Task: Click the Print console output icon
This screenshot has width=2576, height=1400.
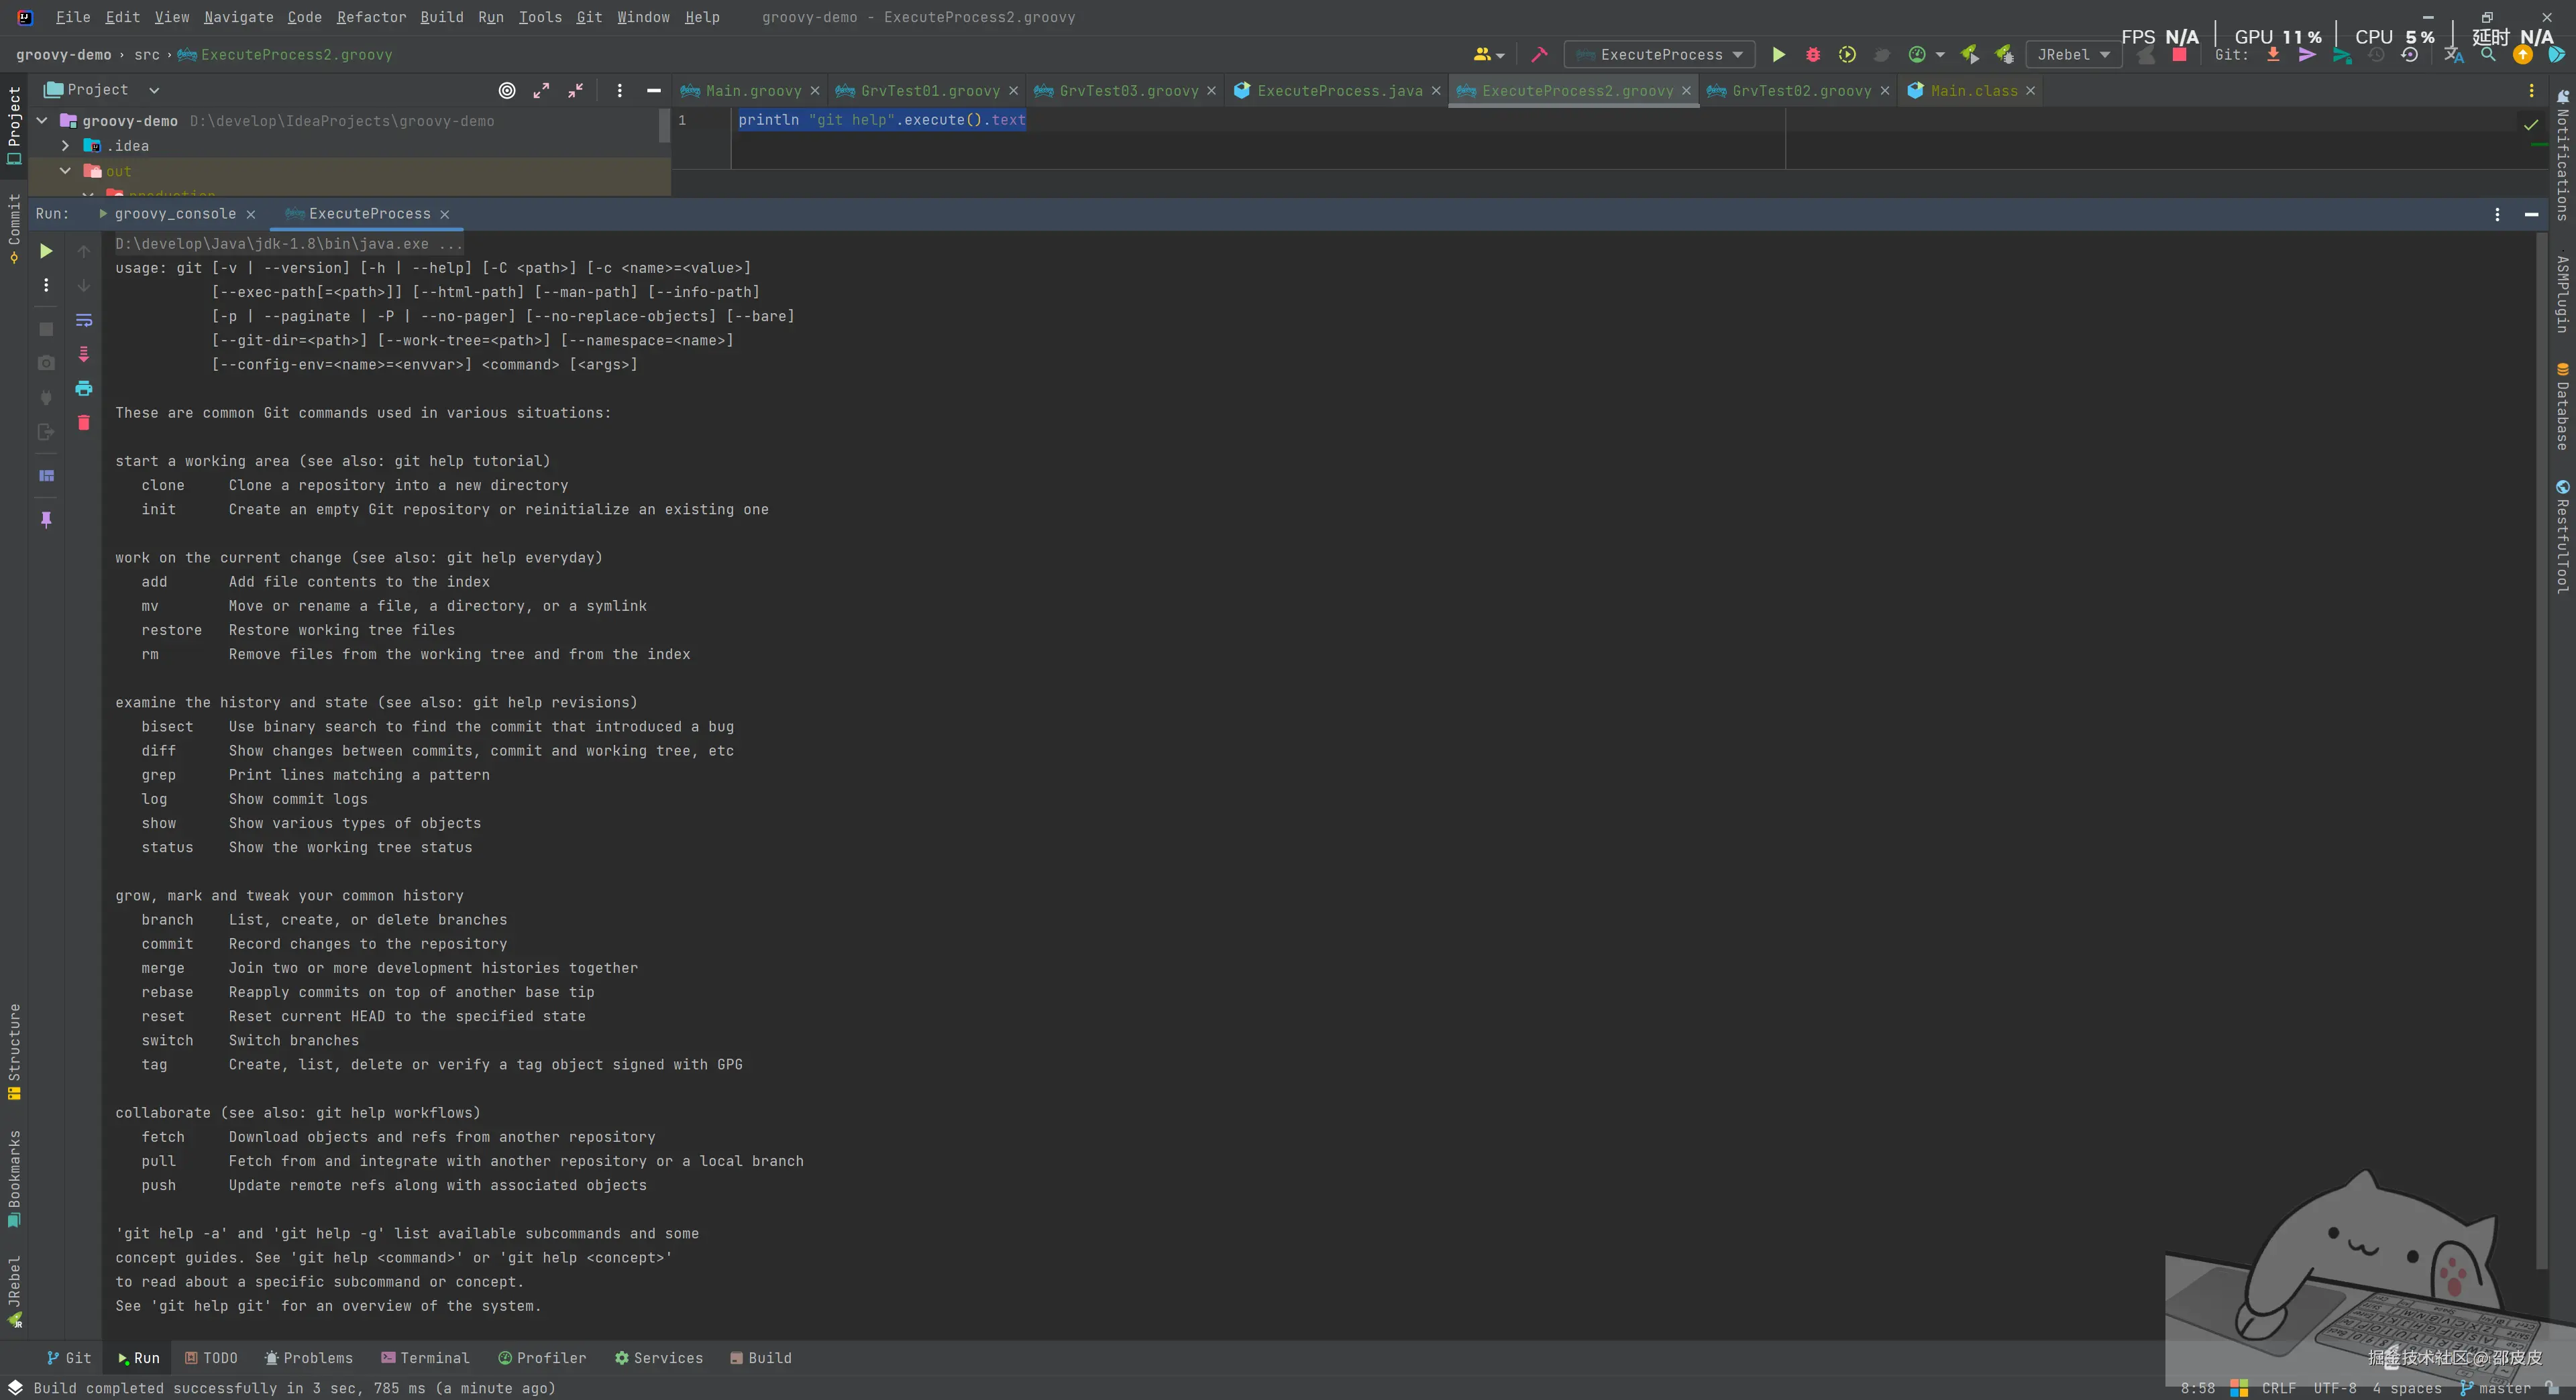Action: [84, 389]
